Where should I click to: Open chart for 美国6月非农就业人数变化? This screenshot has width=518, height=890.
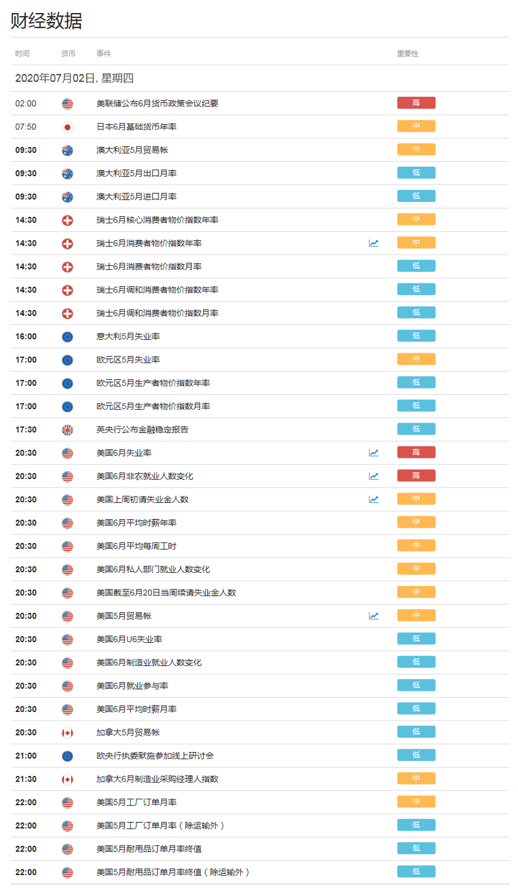click(x=374, y=476)
